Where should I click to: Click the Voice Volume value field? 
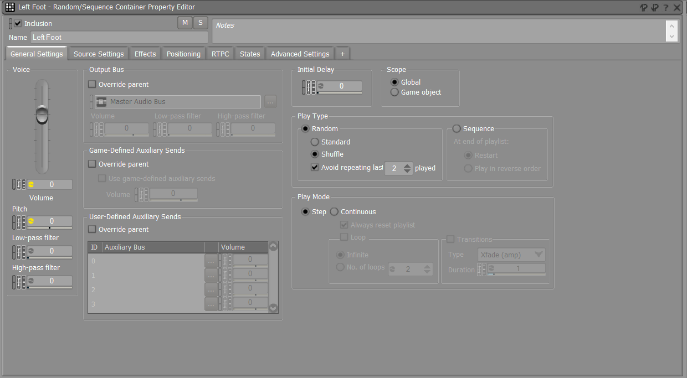50,184
